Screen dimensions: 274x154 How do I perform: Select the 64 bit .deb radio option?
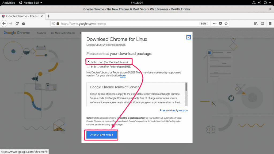point(89,62)
